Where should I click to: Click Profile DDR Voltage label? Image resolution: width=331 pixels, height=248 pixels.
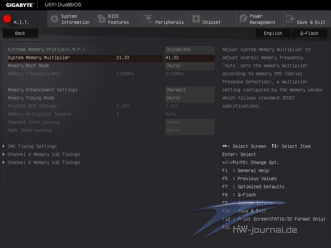tap(32, 106)
